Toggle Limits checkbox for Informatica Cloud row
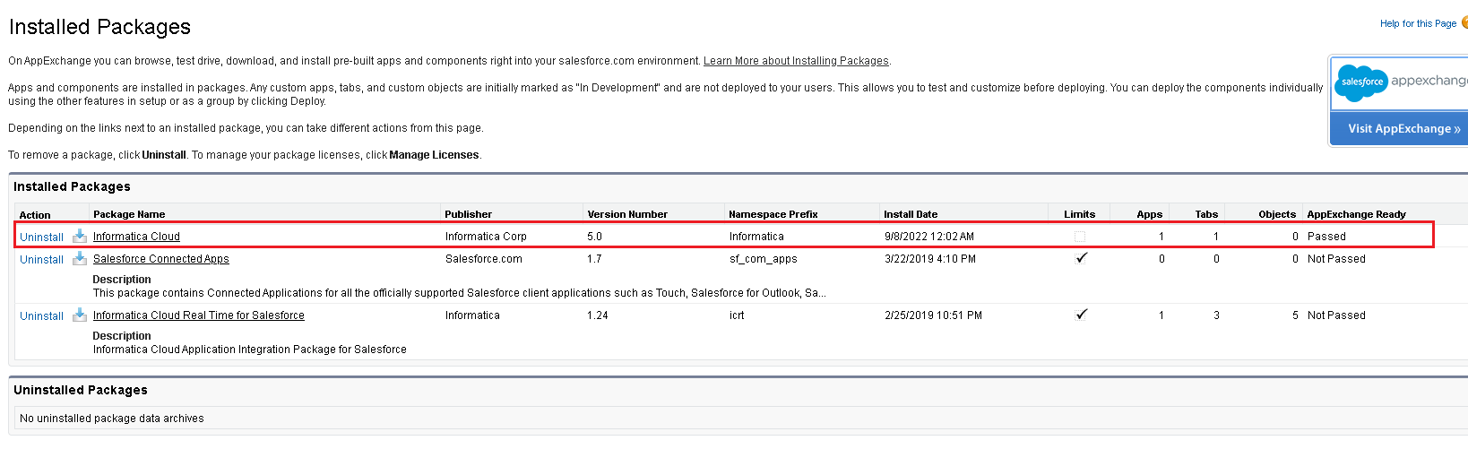 click(1080, 237)
